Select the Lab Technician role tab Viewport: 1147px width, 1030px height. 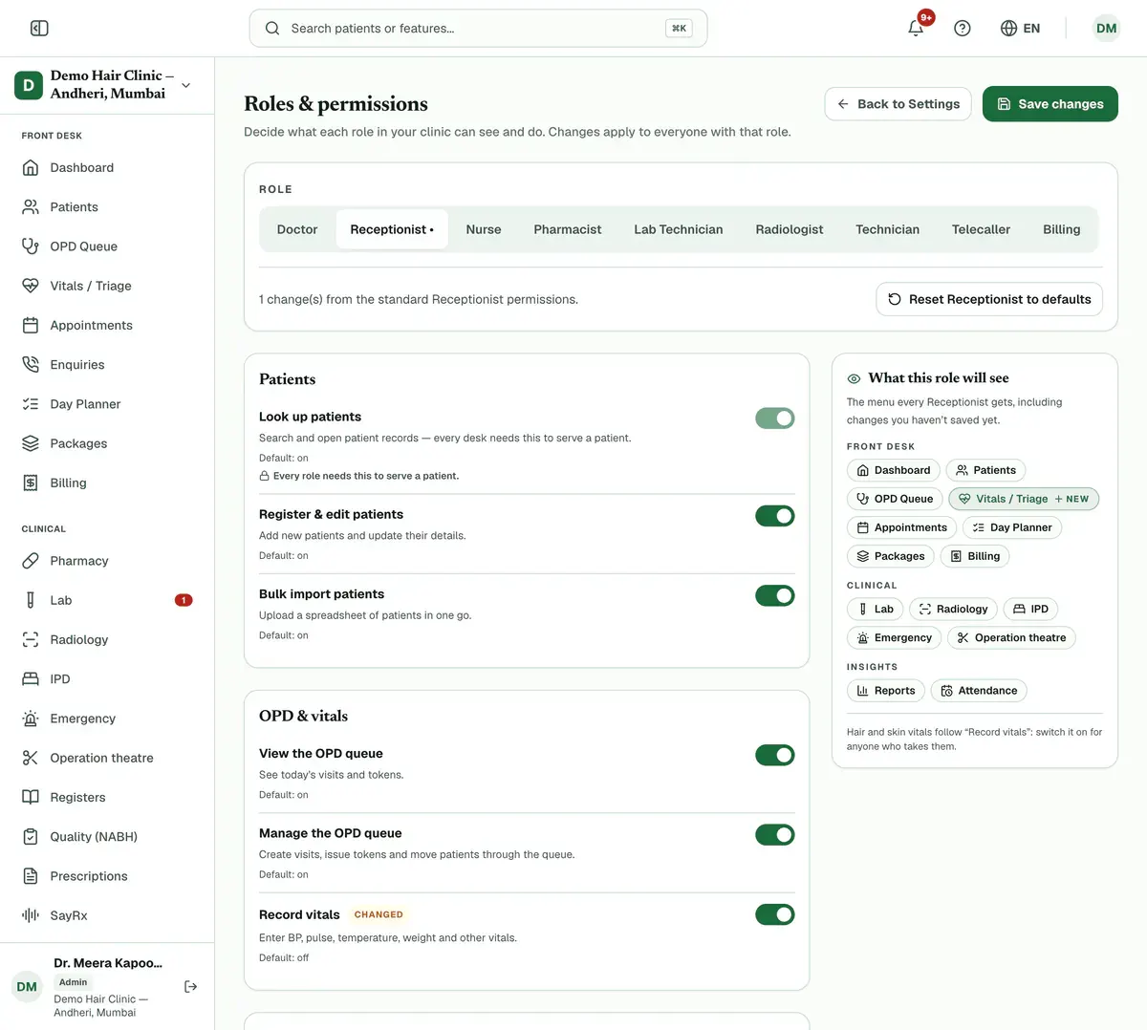[679, 229]
